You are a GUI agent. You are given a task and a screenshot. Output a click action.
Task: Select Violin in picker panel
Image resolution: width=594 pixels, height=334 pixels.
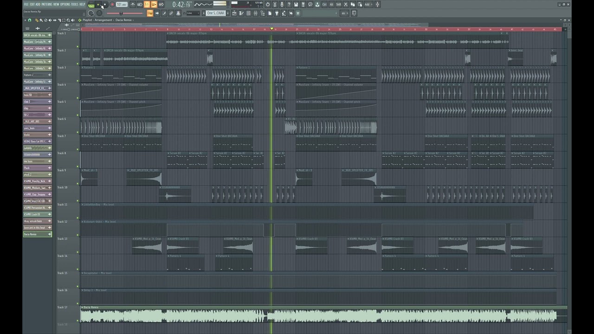tap(38, 135)
